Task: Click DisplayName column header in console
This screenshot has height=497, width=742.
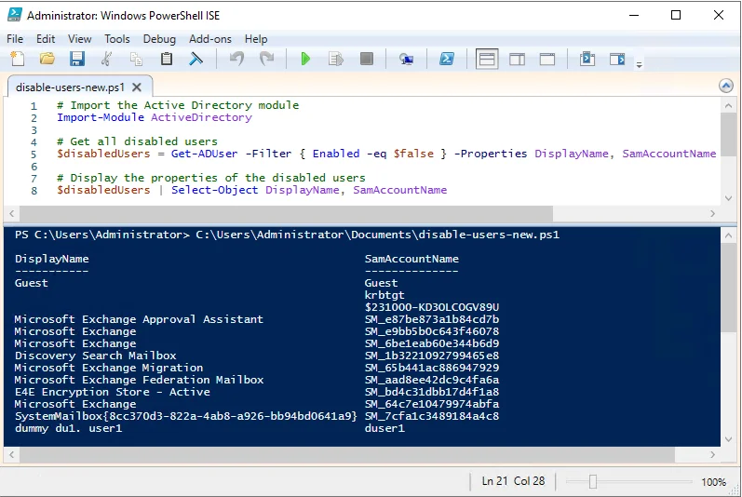Action: [x=51, y=259]
